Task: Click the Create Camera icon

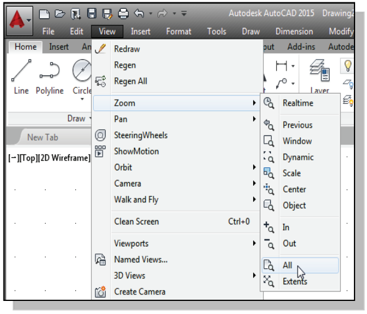Action: pyautogui.click(x=100, y=291)
